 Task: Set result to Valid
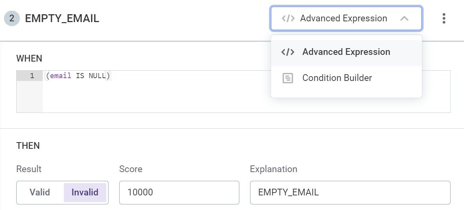coord(40,193)
